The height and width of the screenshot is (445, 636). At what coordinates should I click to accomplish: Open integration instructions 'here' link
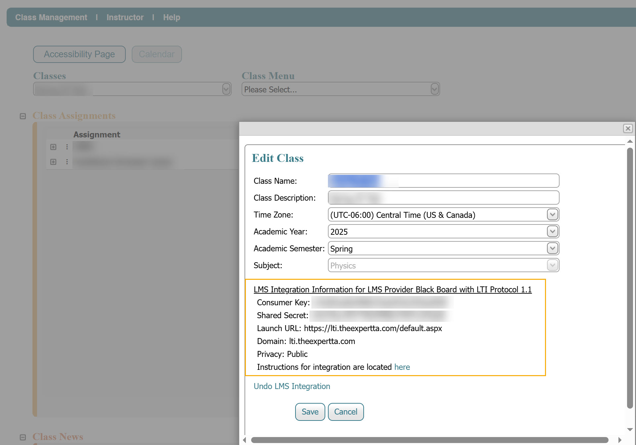coord(402,367)
